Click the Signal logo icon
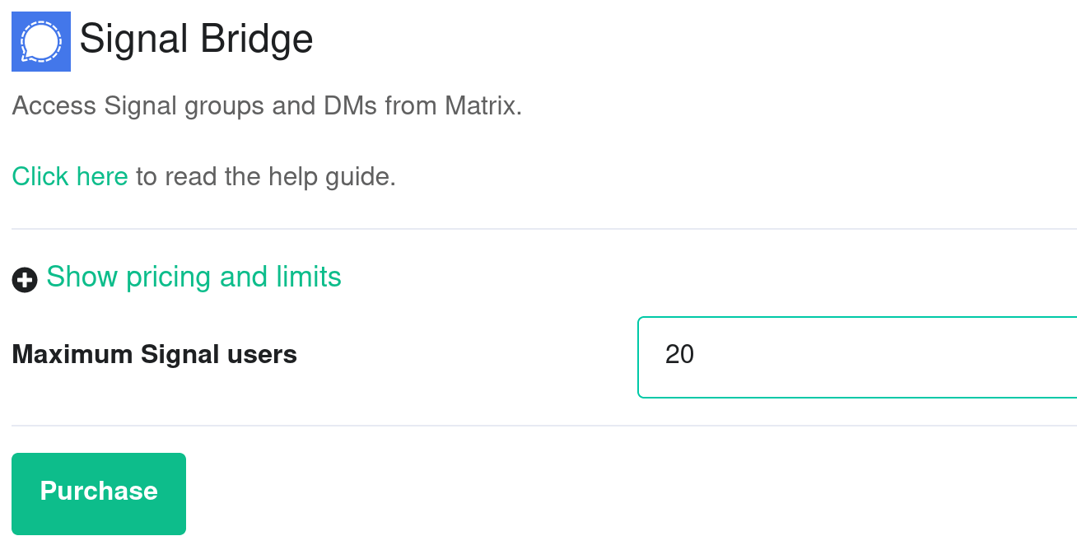 (41, 41)
